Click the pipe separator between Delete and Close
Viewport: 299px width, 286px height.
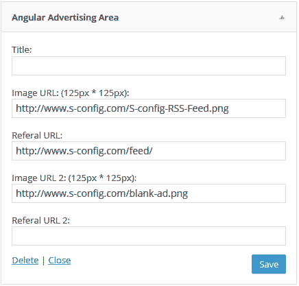tap(43, 261)
